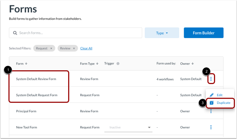Choose Edit from the options menu

click(x=216, y=95)
